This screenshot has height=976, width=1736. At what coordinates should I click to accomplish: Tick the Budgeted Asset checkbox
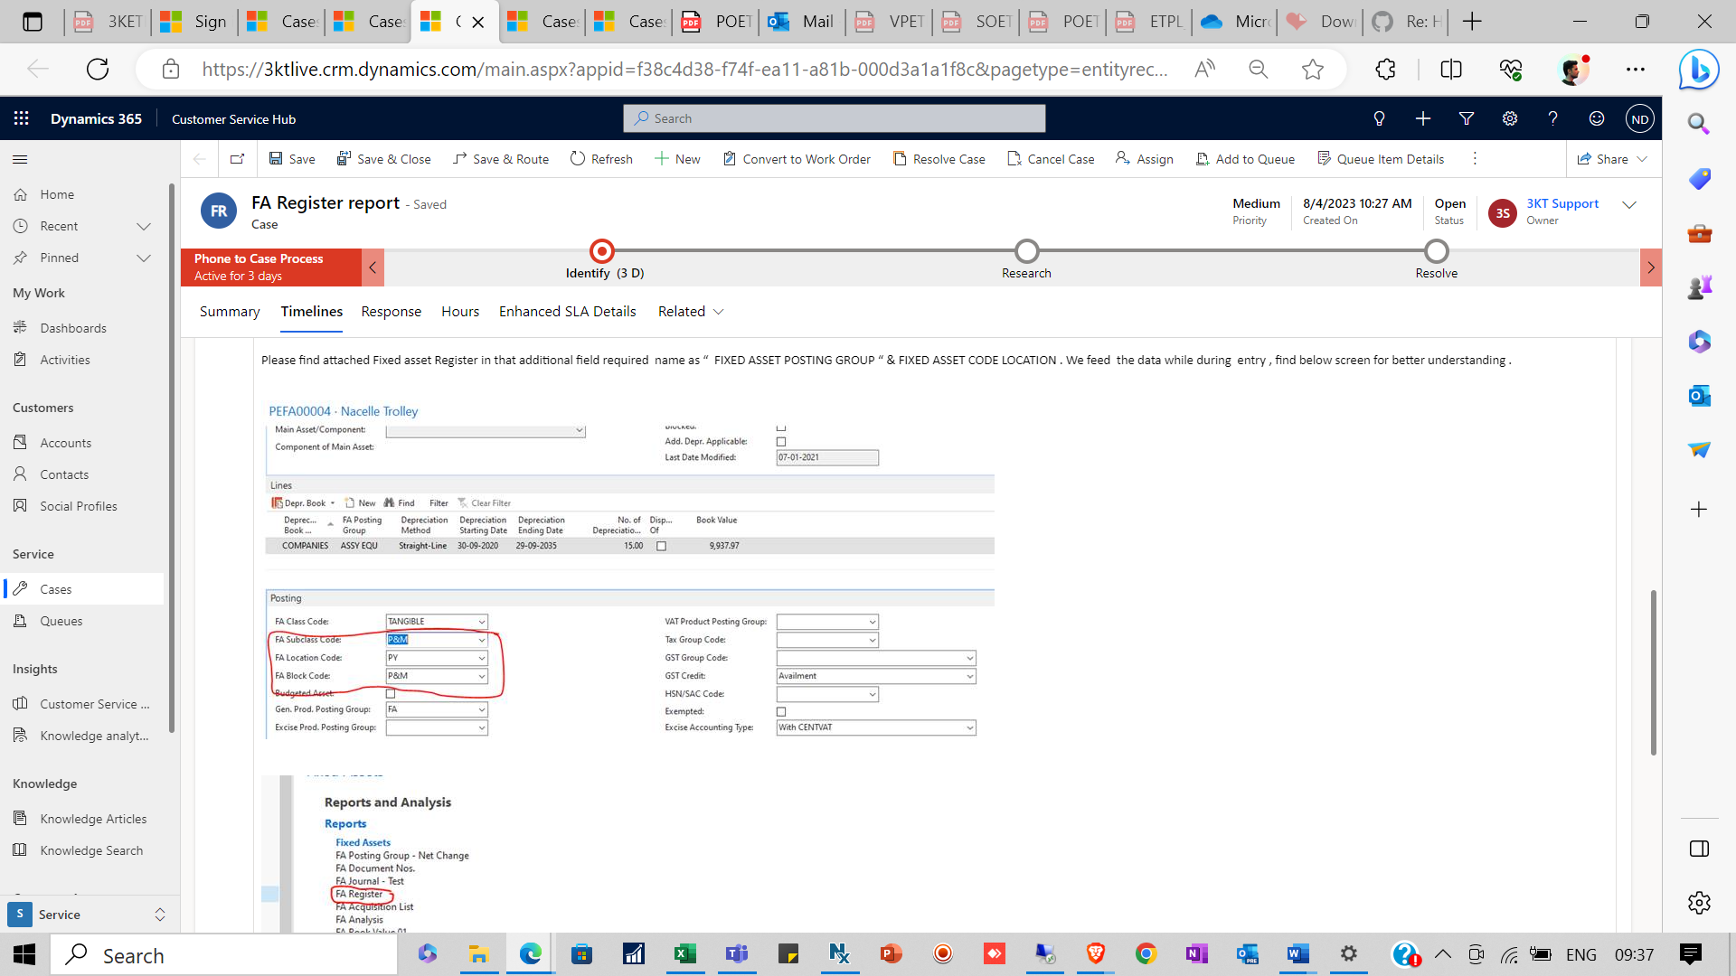point(390,692)
